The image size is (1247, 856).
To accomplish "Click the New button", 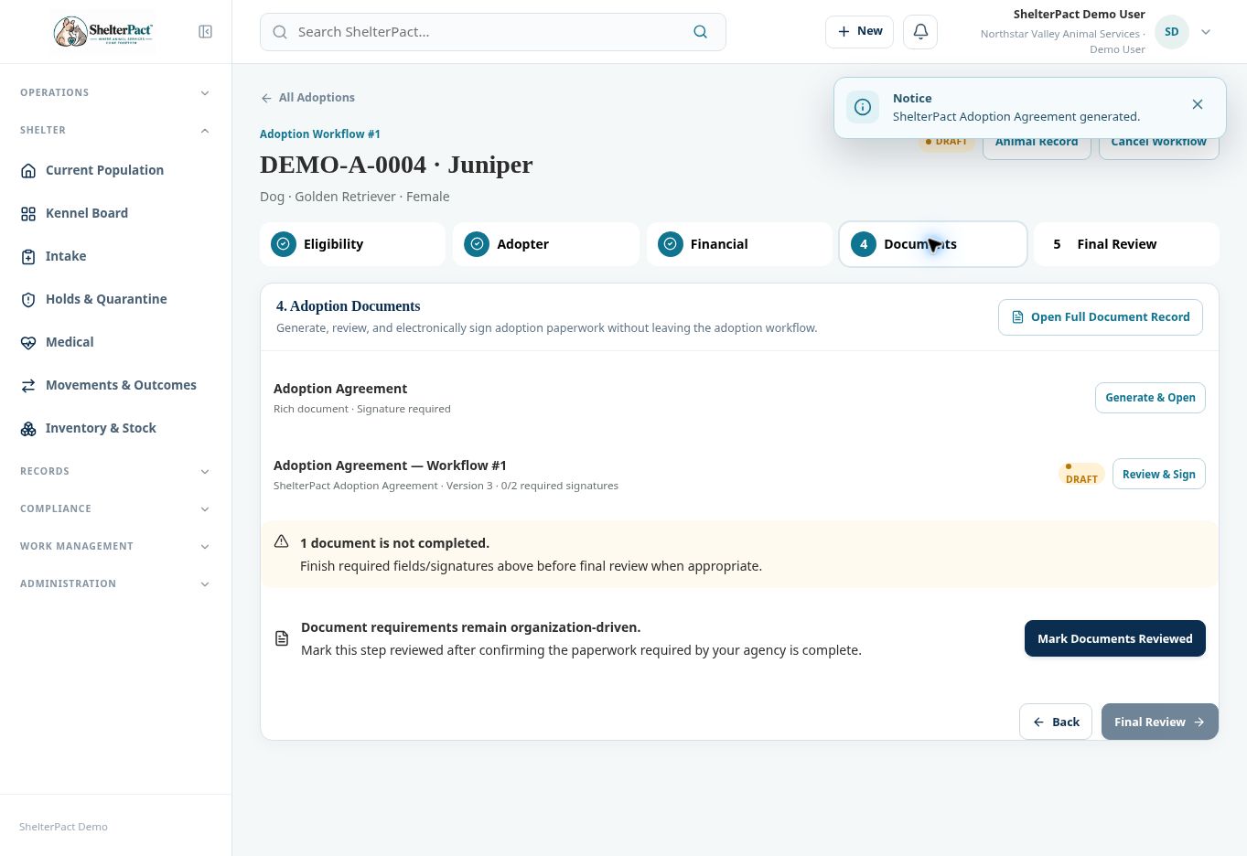I will (859, 31).
